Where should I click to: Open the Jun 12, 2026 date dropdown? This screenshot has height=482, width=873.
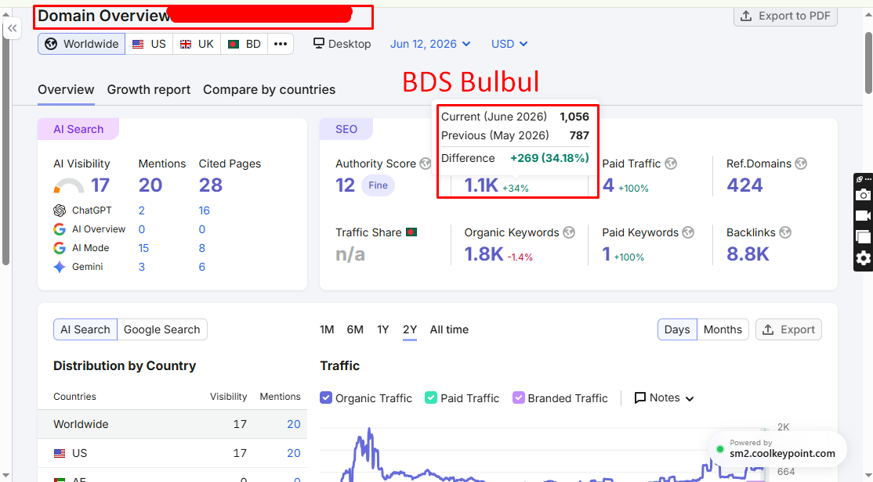click(x=429, y=44)
